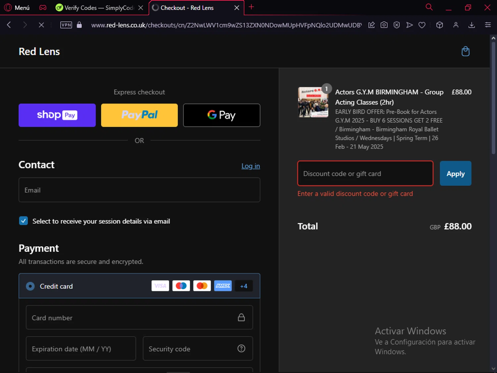Click the share page icon

pyautogui.click(x=371, y=25)
